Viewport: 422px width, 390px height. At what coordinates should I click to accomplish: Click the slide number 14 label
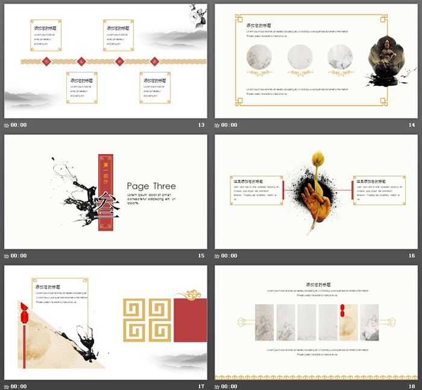click(412, 125)
